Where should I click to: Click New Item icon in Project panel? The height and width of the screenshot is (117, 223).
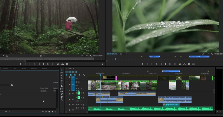click(52, 112)
